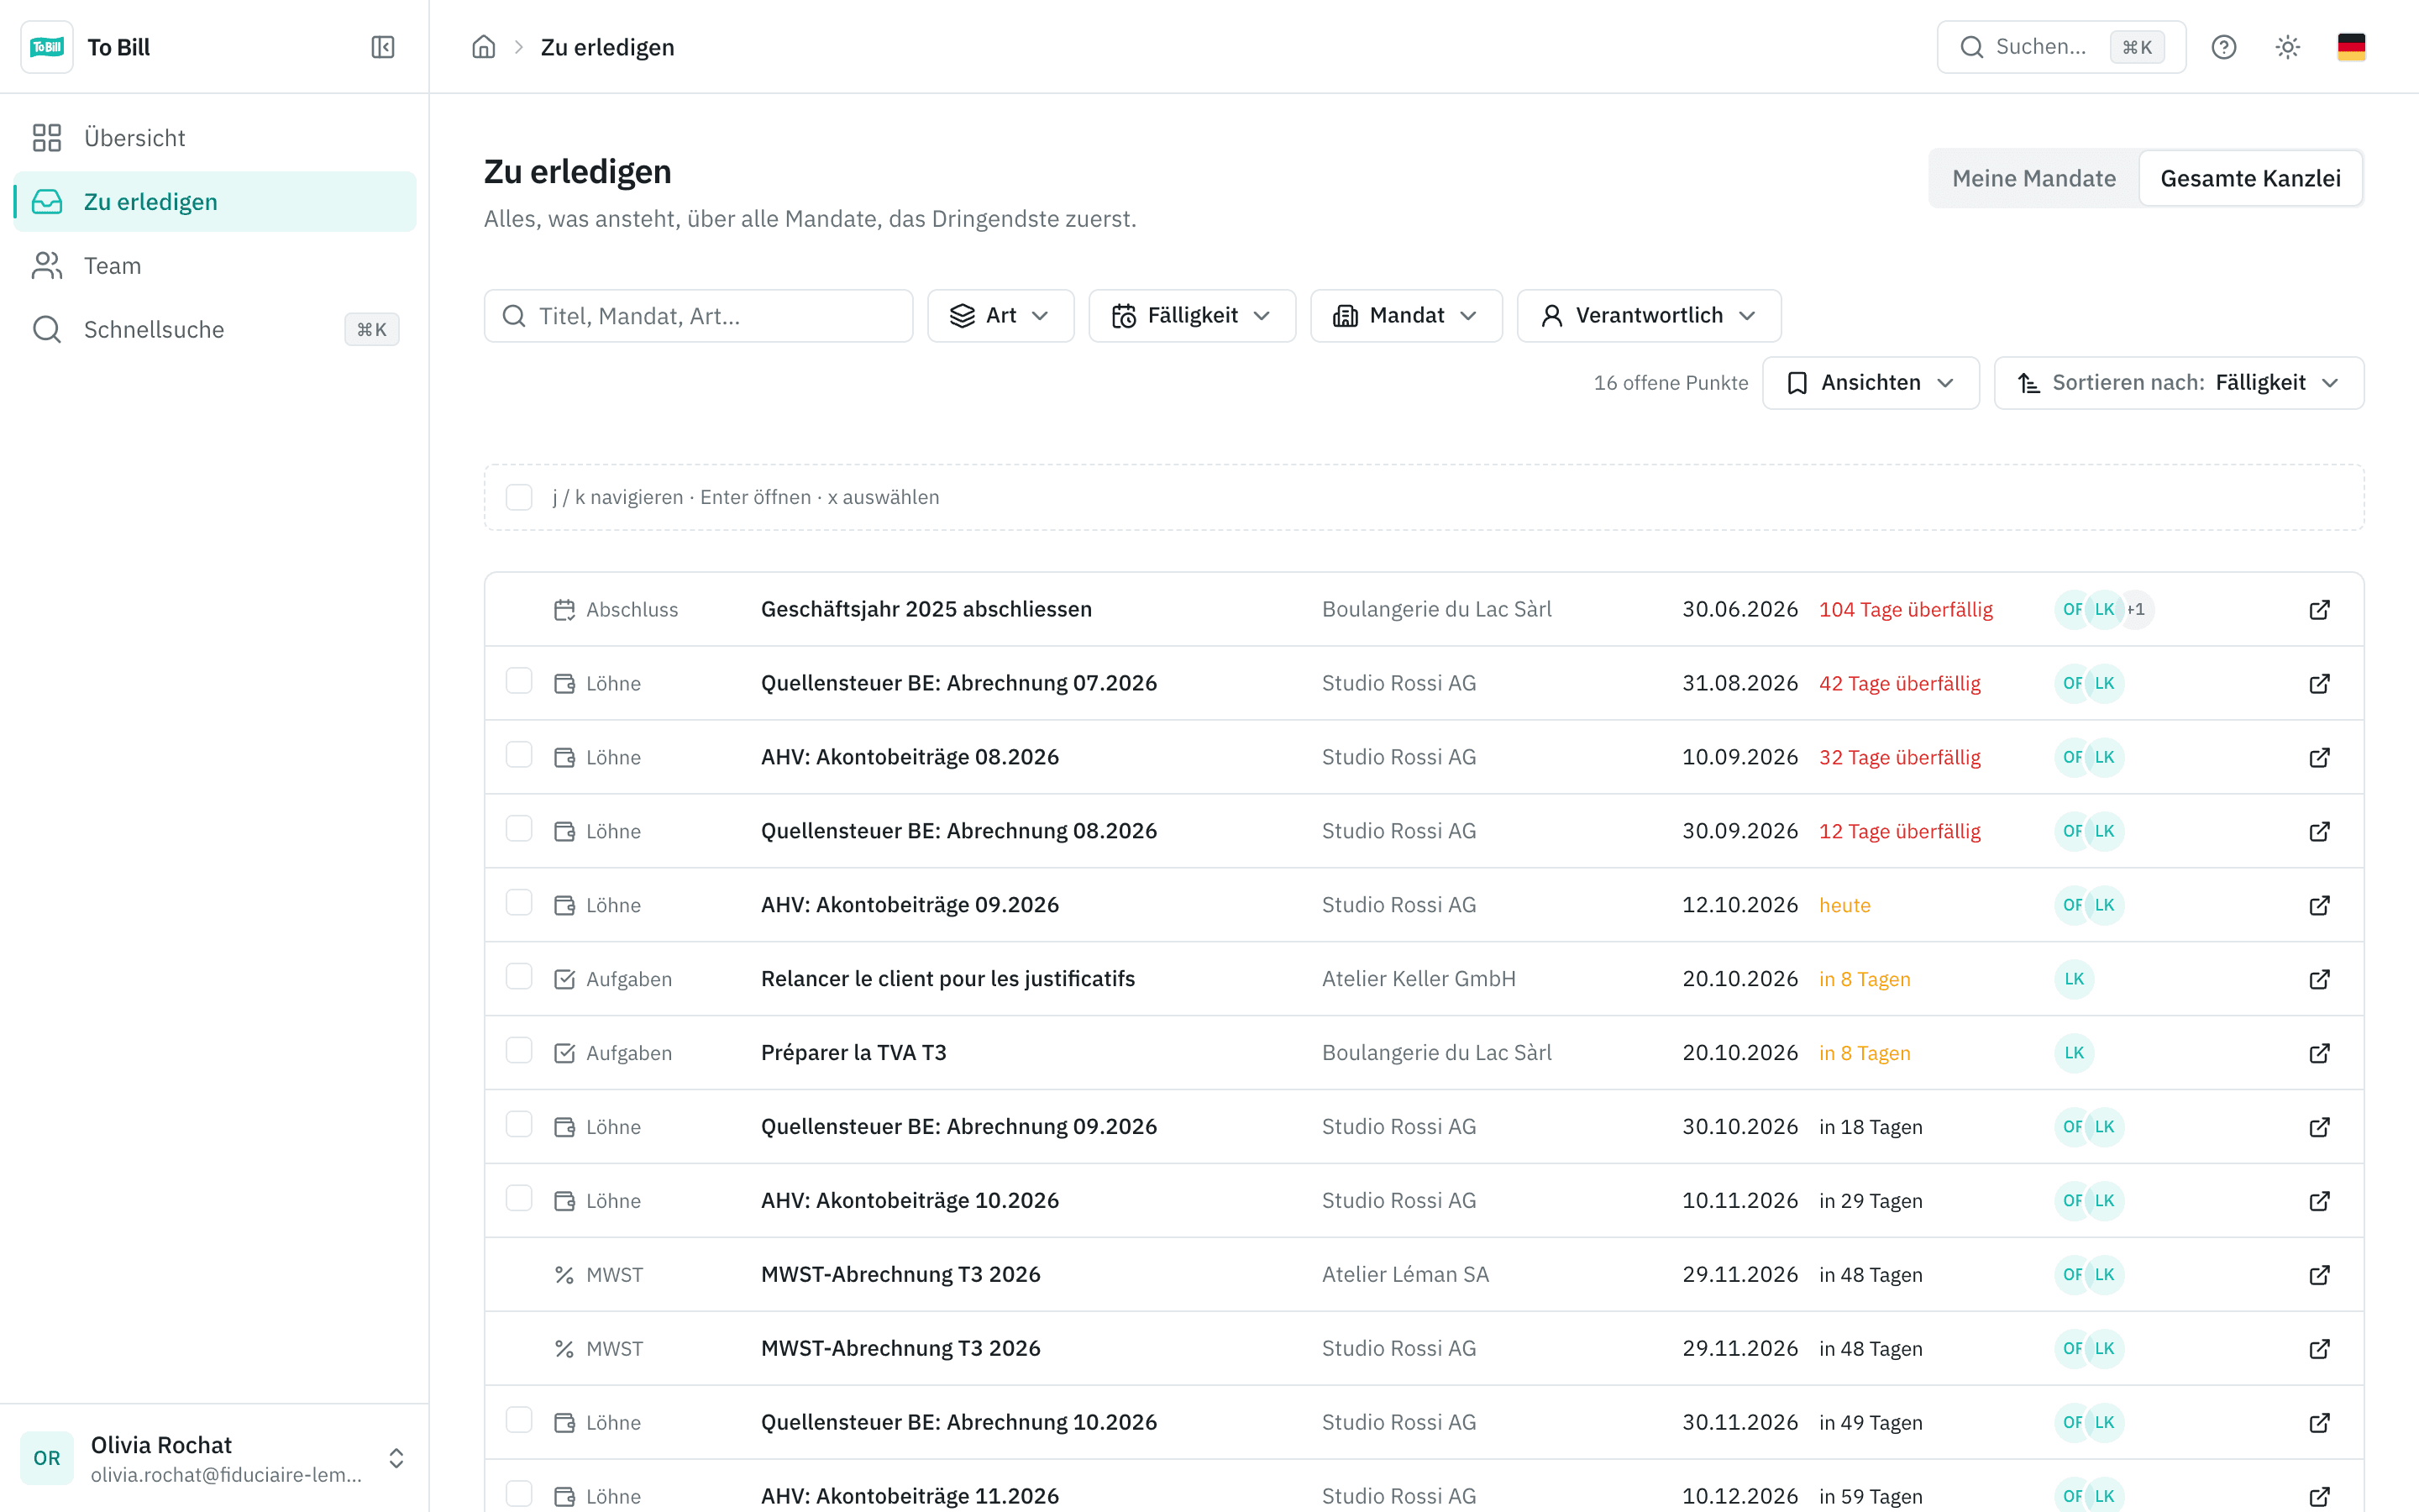Click the +1 extra assignee badge
This screenshot has width=2419, height=1512.
click(2136, 609)
